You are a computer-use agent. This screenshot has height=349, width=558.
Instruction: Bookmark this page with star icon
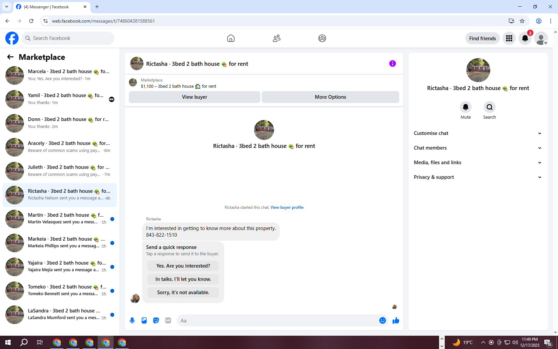[x=522, y=21]
